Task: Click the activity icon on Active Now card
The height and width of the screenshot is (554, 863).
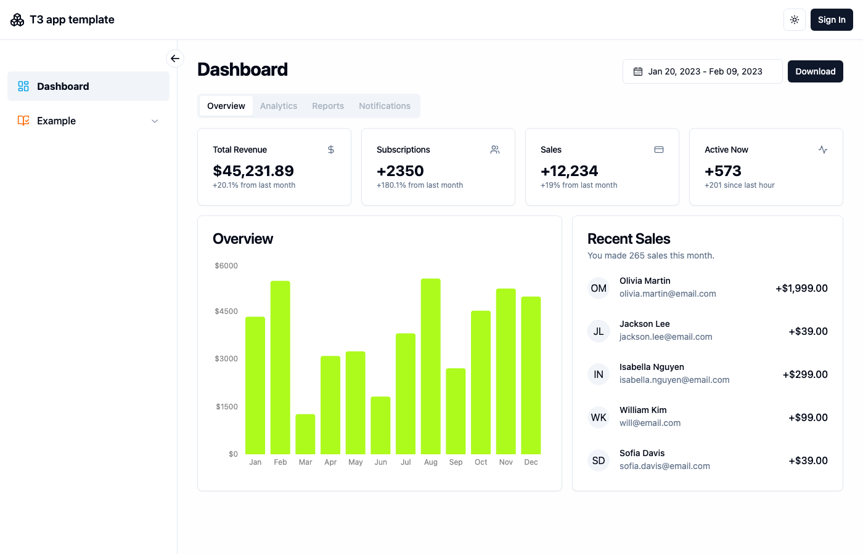Action: coord(822,149)
